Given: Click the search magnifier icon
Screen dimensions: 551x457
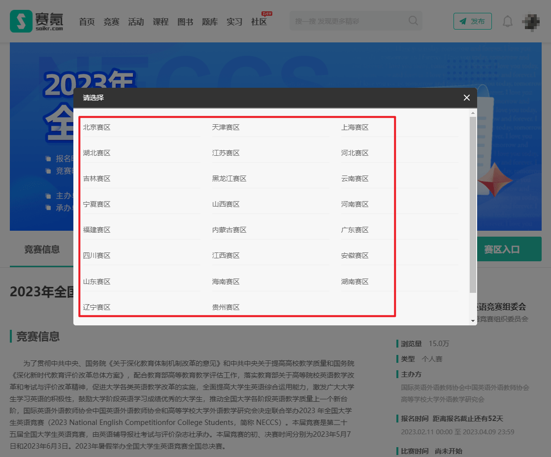Looking at the screenshot, I should point(413,21).
